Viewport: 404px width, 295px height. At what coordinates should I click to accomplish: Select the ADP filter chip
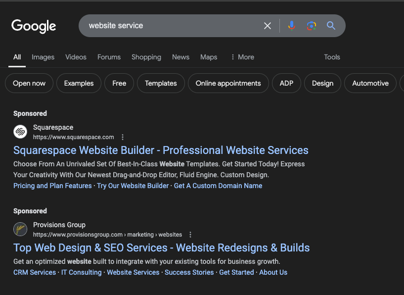click(x=286, y=83)
